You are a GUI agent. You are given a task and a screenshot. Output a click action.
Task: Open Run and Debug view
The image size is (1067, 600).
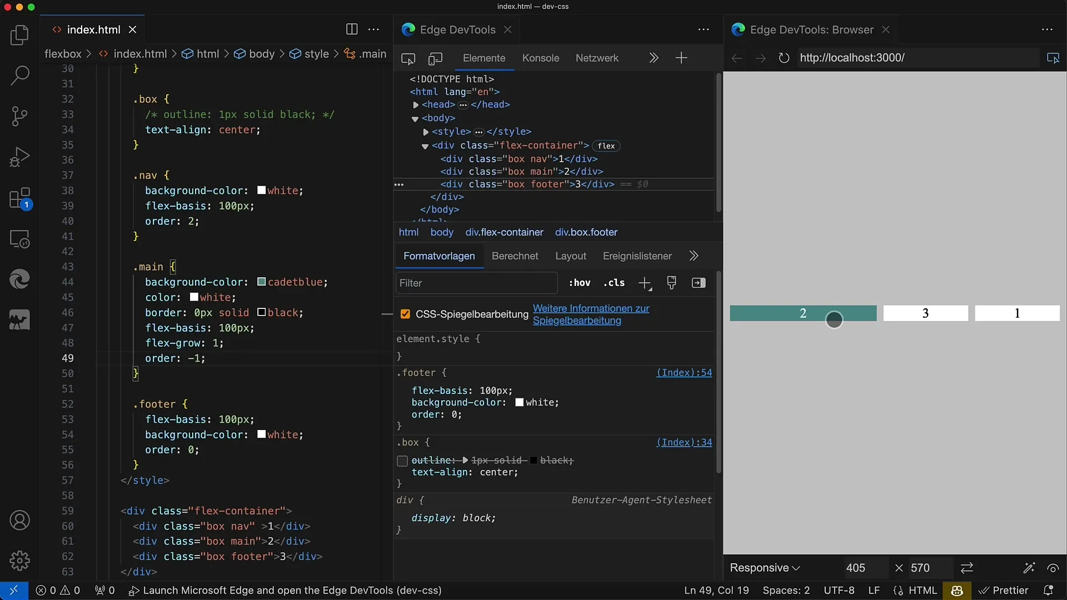(19, 157)
